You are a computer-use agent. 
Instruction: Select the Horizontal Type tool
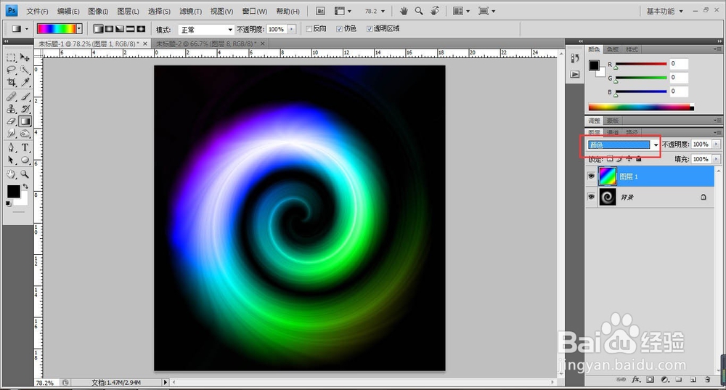pos(25,147)
